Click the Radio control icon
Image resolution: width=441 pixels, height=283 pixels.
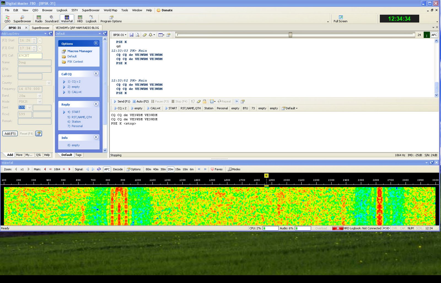39,19
